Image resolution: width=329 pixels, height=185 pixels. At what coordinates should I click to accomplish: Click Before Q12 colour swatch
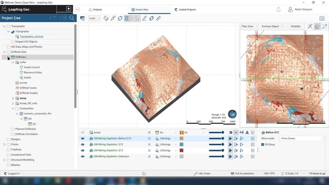(181, 138)
